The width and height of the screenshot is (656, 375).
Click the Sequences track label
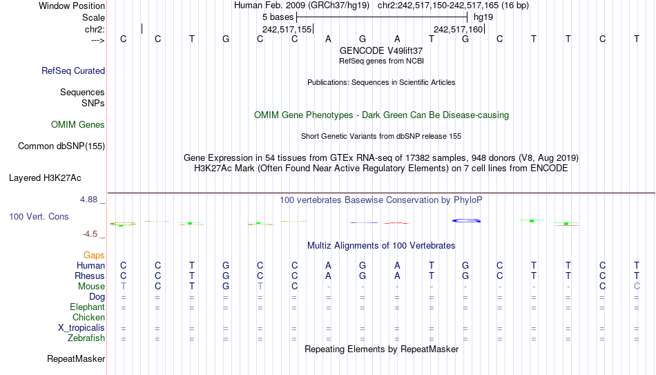pyautogui.click(x=82, y=92)
